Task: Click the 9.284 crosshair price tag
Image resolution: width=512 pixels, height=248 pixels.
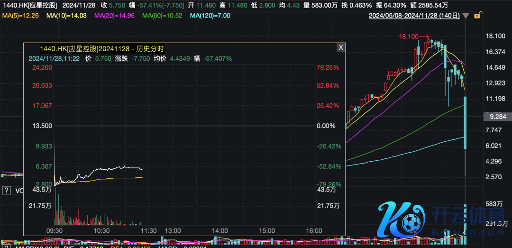Action: (496, 116)
